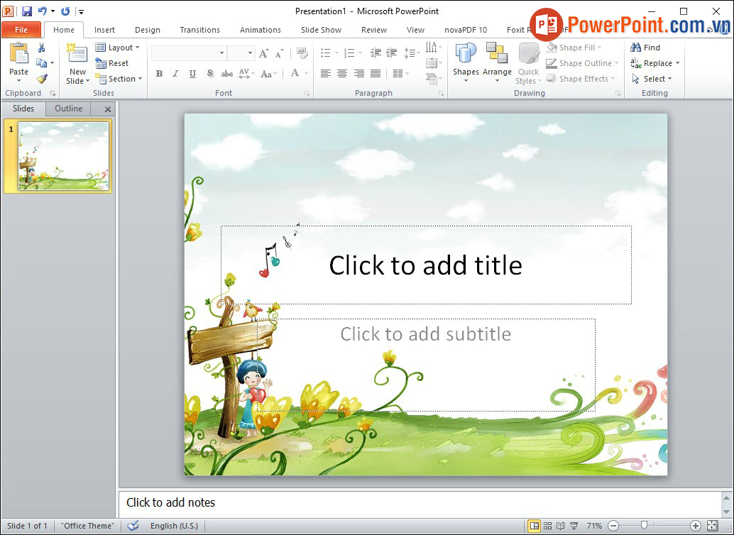Switch to Slide Sorter view
734x535 pixels.
(x=547, y=526)
